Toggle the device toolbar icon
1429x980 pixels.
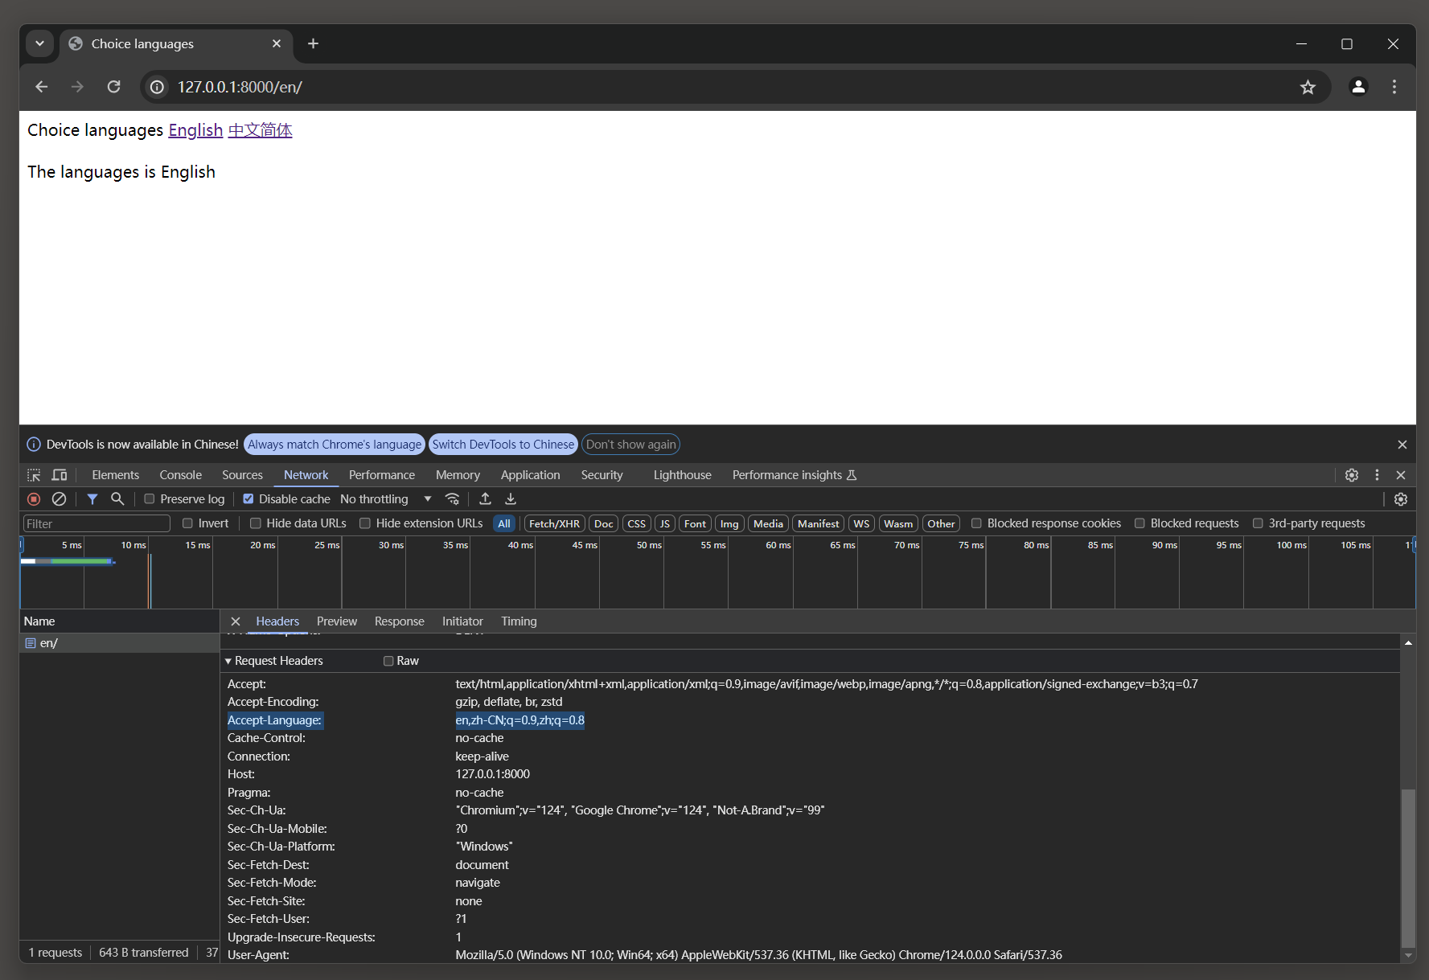60,475
